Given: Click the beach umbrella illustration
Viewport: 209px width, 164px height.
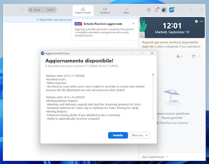Looking at the screenshot, I should [172, 97].
